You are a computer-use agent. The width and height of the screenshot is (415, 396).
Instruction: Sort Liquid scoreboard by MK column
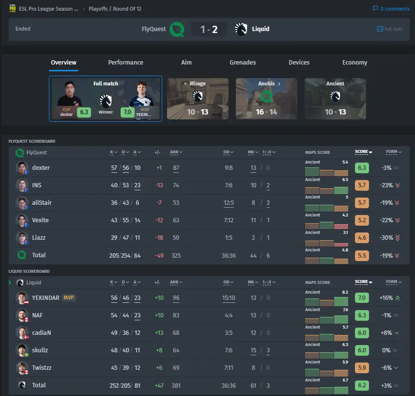click(x=253, y=282)
